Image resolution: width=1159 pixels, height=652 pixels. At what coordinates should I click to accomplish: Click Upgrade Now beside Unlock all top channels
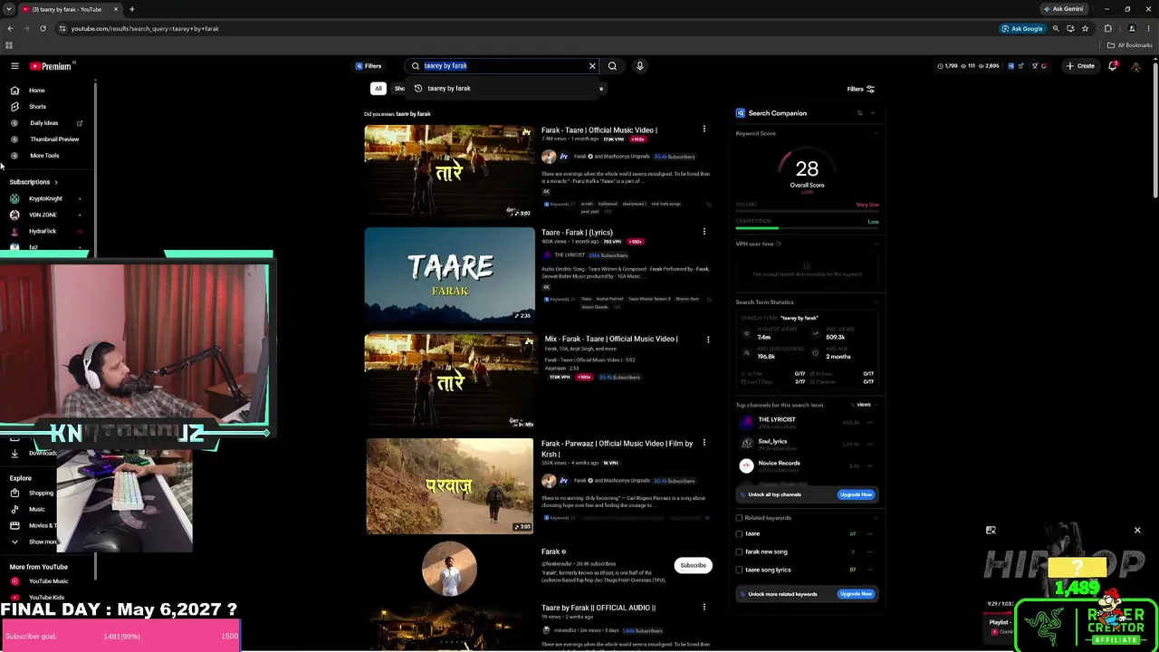tap(856, 494)
